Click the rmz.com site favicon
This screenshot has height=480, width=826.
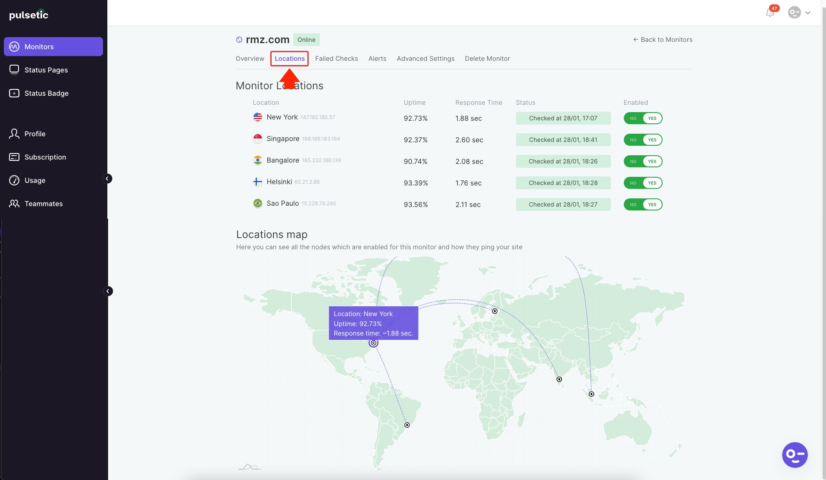click(x=239, y=40)
